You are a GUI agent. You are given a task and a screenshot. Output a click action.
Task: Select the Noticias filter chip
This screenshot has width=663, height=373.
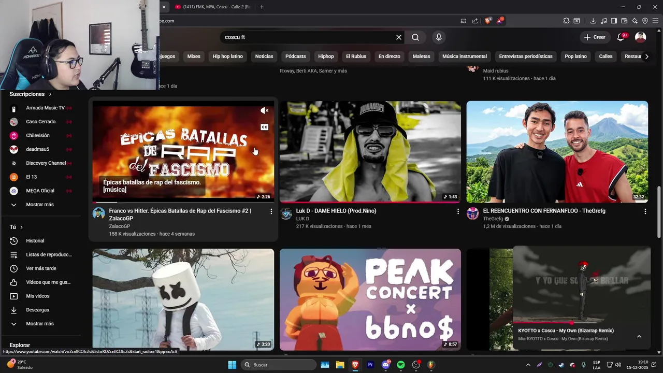click(264, 56)
